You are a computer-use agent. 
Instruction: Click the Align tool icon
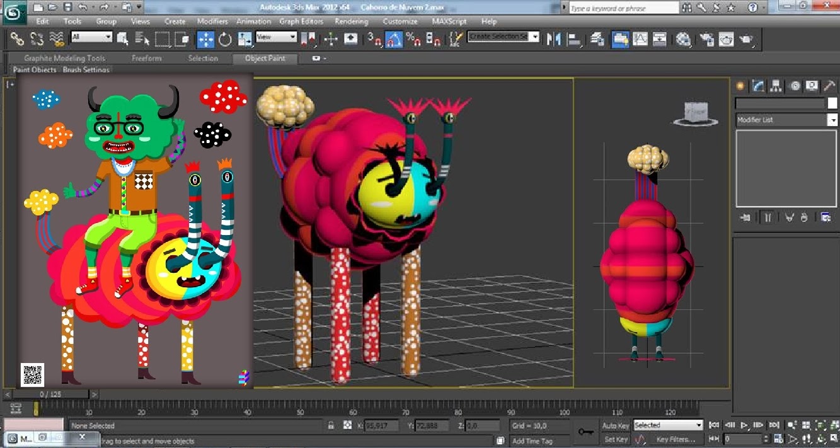click(x=574, y=39)
